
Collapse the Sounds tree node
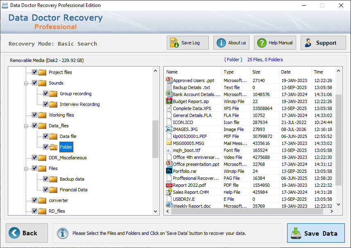(x=26, y=83)
